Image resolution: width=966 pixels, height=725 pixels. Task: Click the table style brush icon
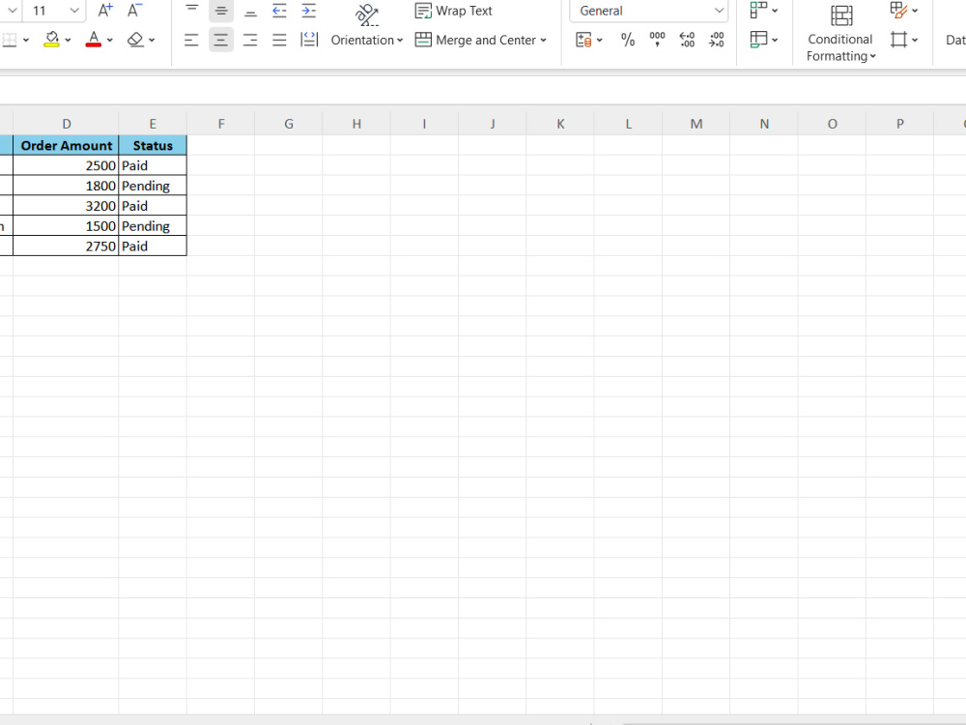click(x=898, y=10)
